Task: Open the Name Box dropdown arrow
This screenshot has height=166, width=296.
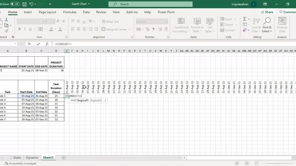Action: [x=15, y=44]
